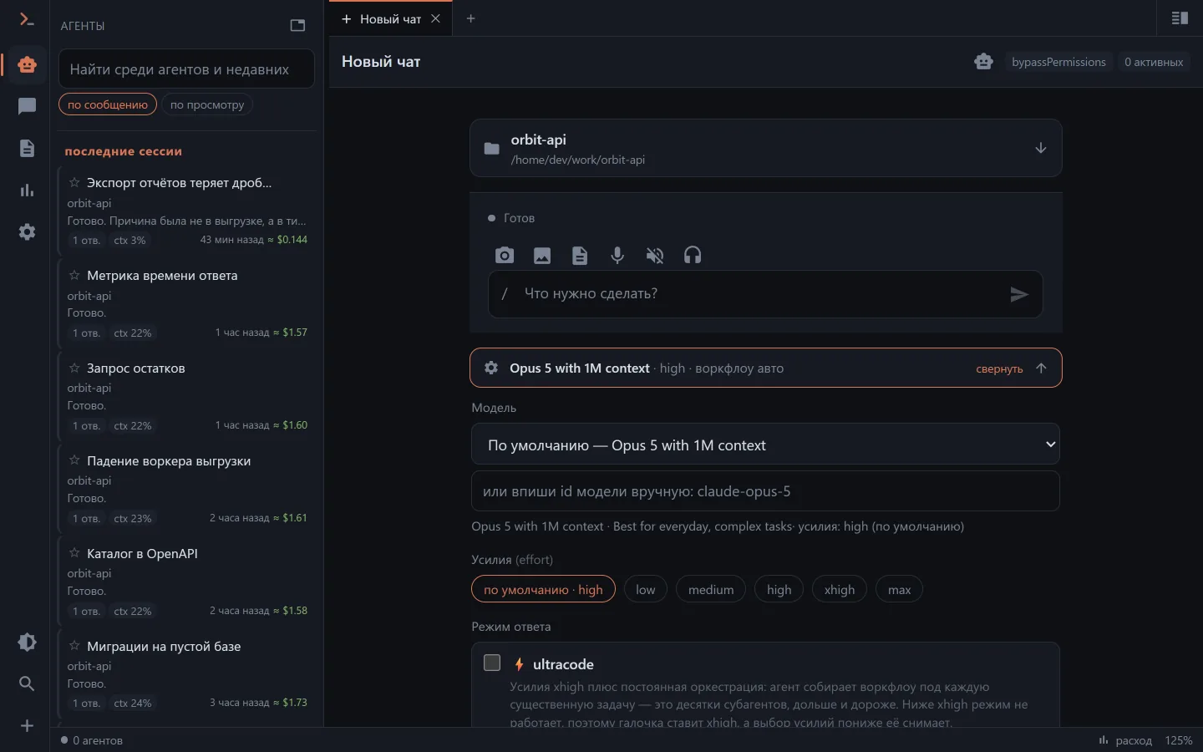Click the bypassPermissions mode button
The width and height of the screenshot is (1203, 752).
tap(1058, 62)
